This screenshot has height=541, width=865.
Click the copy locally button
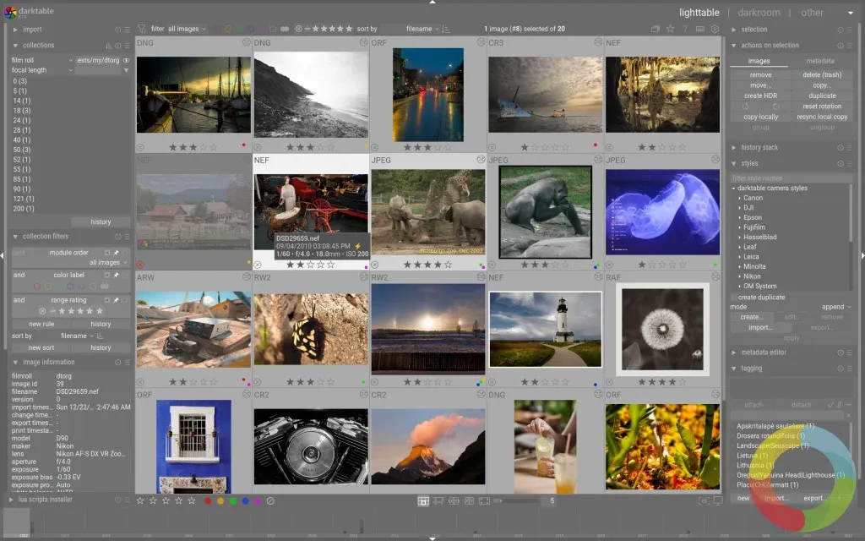click(761, 117)
